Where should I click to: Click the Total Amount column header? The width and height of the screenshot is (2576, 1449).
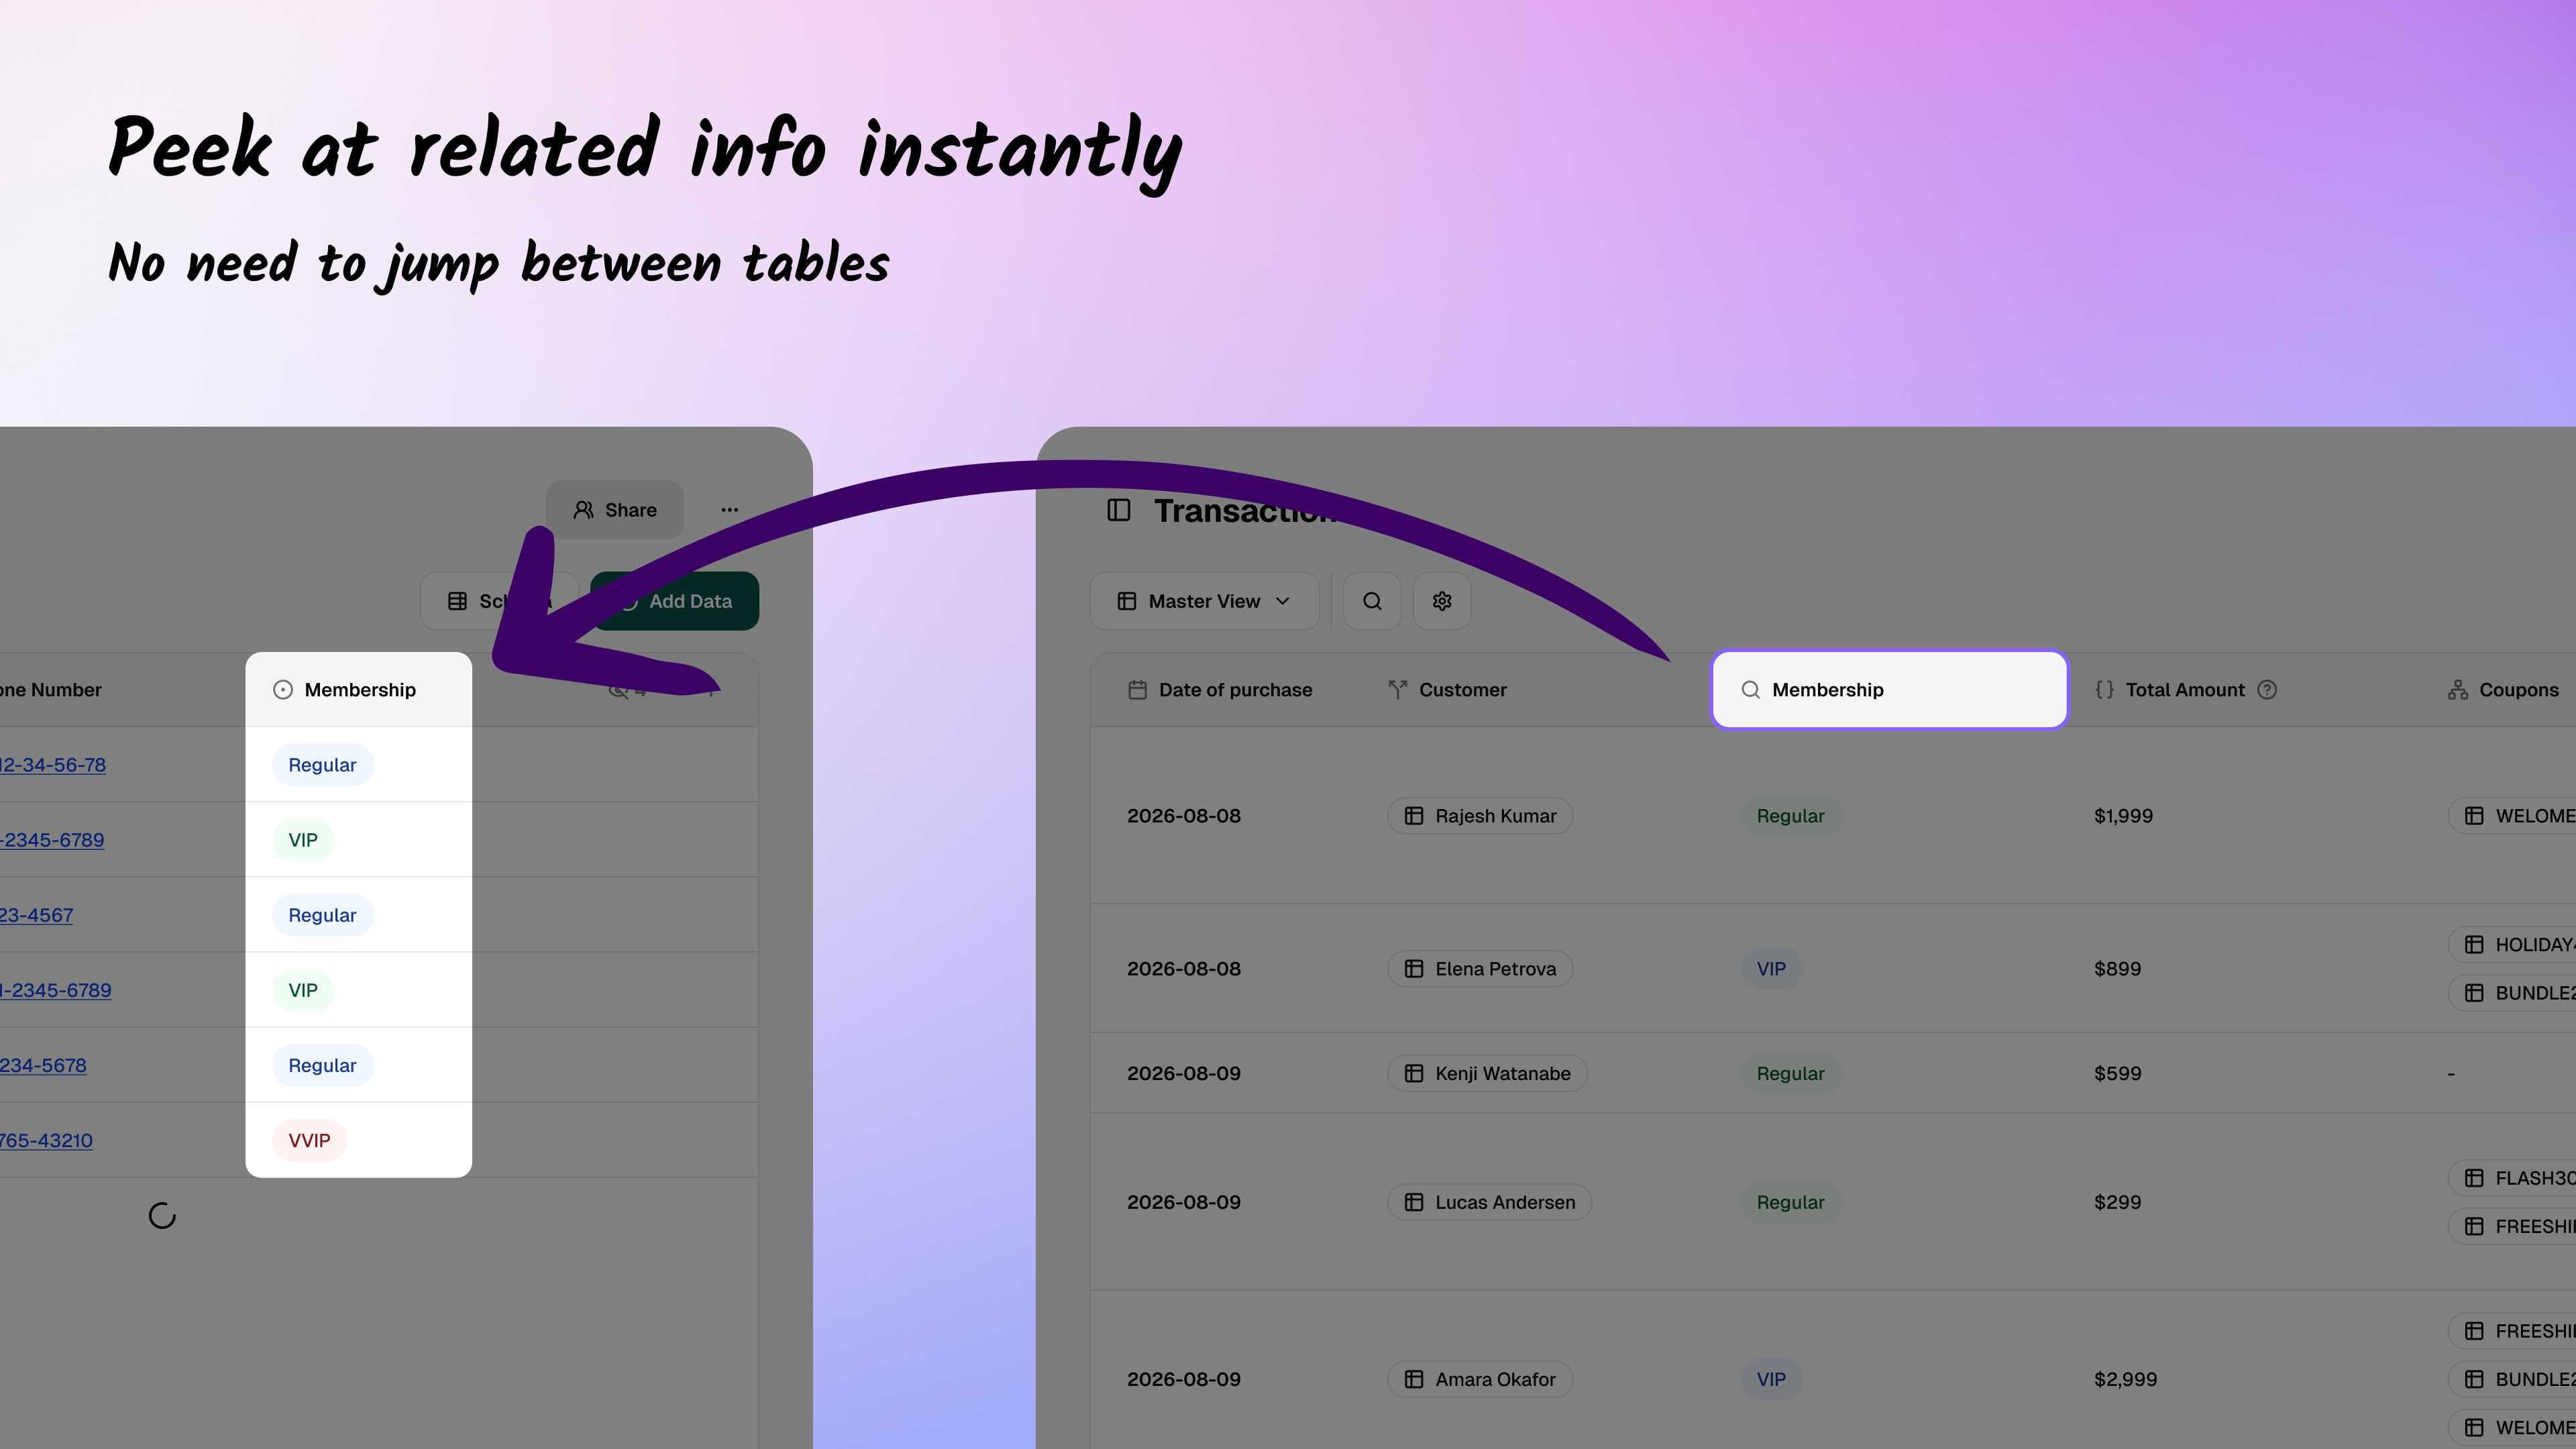[x=2185, y=690]
